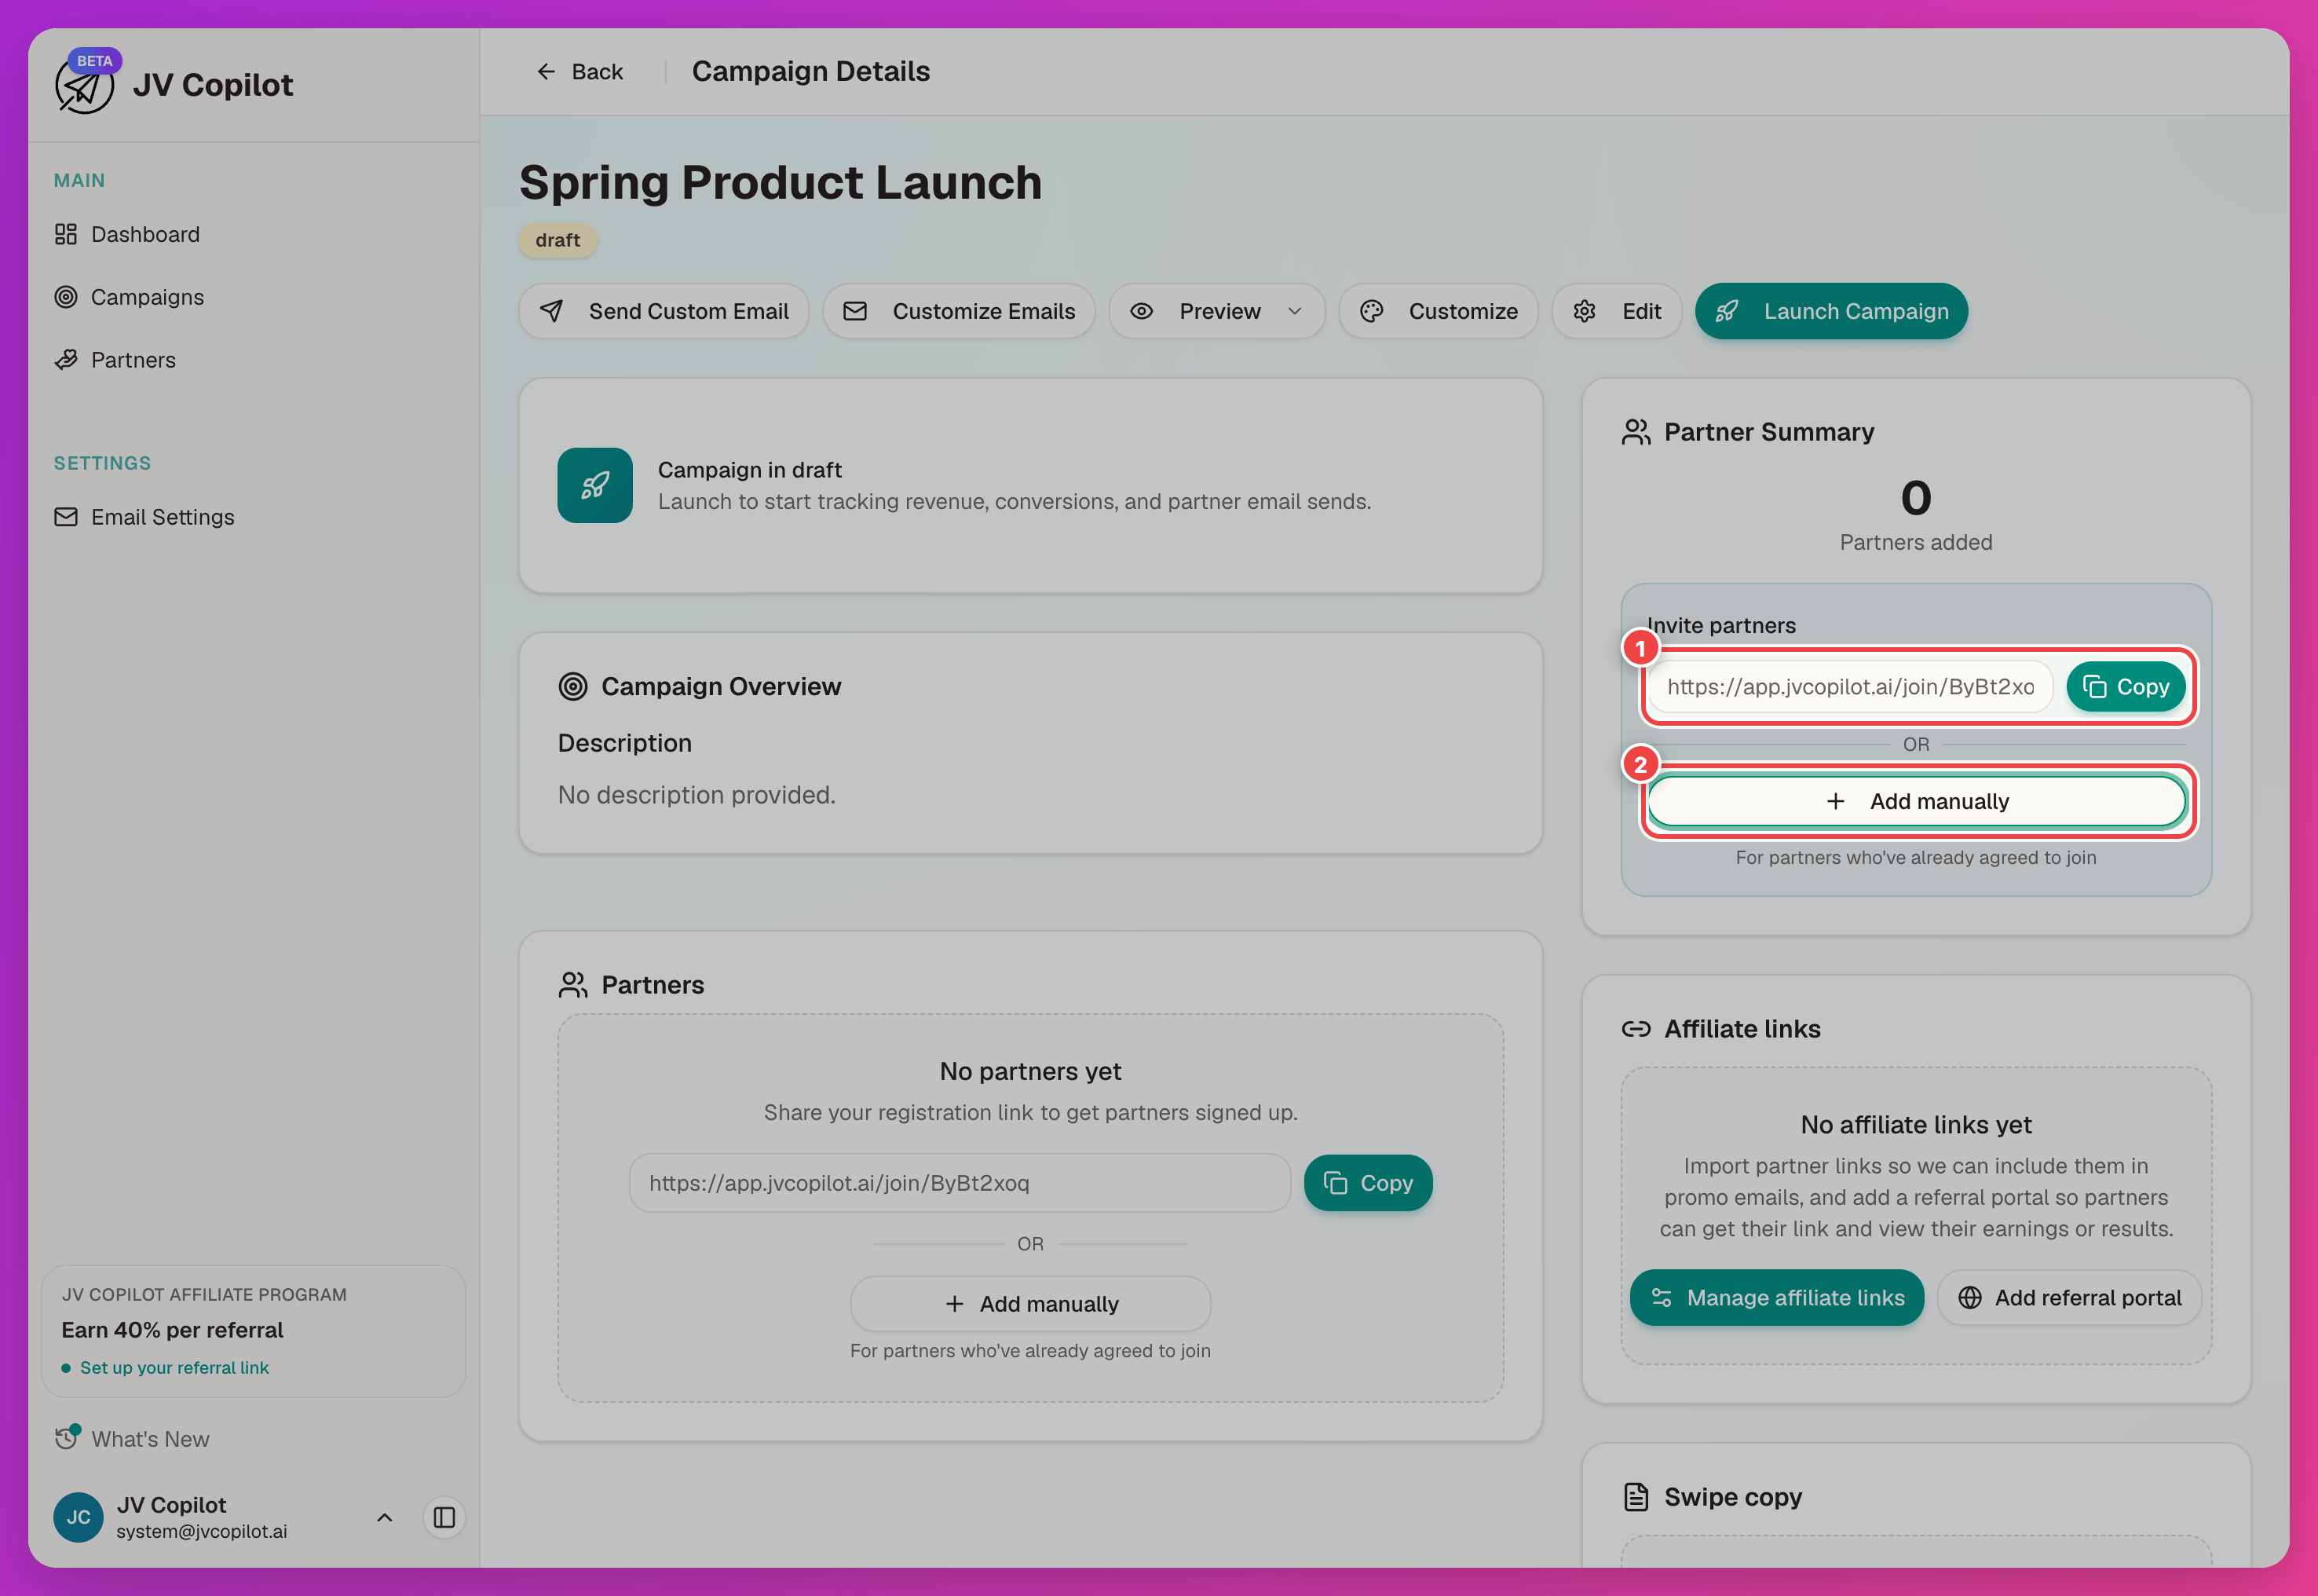This screenshot has height=1596, width=2318.
Task: Copy registration link in Partners card
Action: click(1367, 1183)
